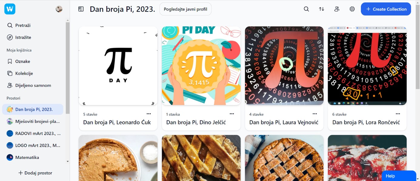
Task: Click the Create Collection button
Action: pyautogui.click(x=386, y=9)
